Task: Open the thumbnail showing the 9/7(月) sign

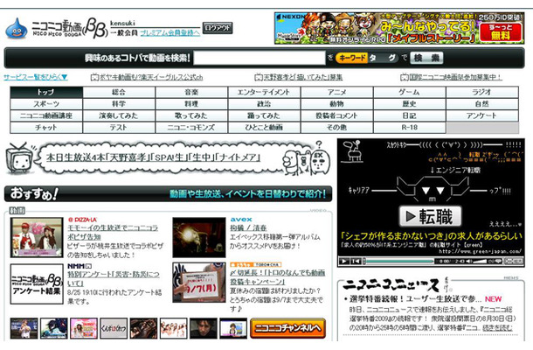Action: pos(199,283)
